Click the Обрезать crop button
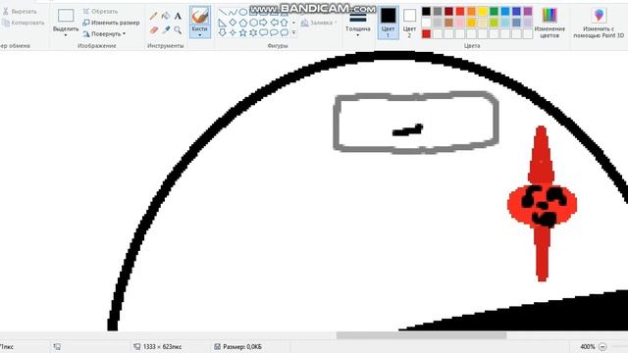The image size is (628, 353). pyautogui.click(x=100, y=11)
